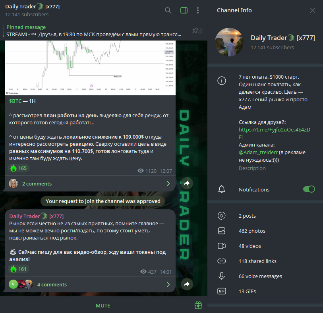The height and width of the screenshot is (313, 323).
Task: Open the 66 voice messages section
Action: [265, 276]
